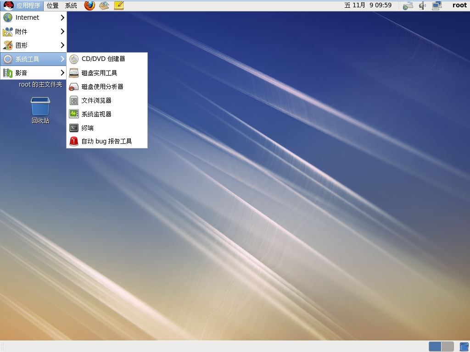Select the 回收站 trash desktop icon
470x352 pixels.
[x=40, y=106]
